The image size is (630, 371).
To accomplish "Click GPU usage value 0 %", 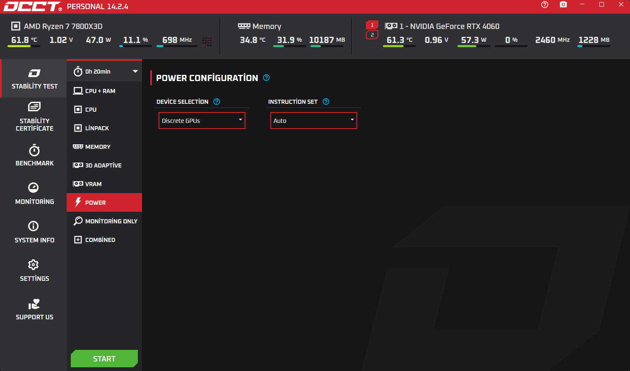I will [511, 40].
